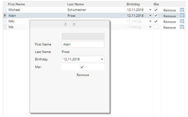
Task: Open edit form icon in Michael row
Action: click(182, 10)
